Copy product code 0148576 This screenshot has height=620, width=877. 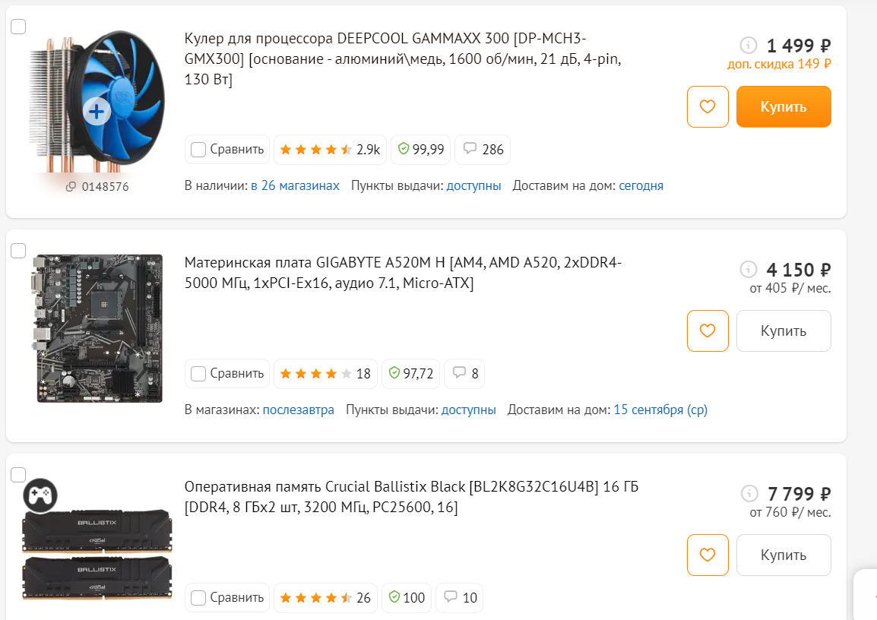pyautogui.click(x=97, y=187)
